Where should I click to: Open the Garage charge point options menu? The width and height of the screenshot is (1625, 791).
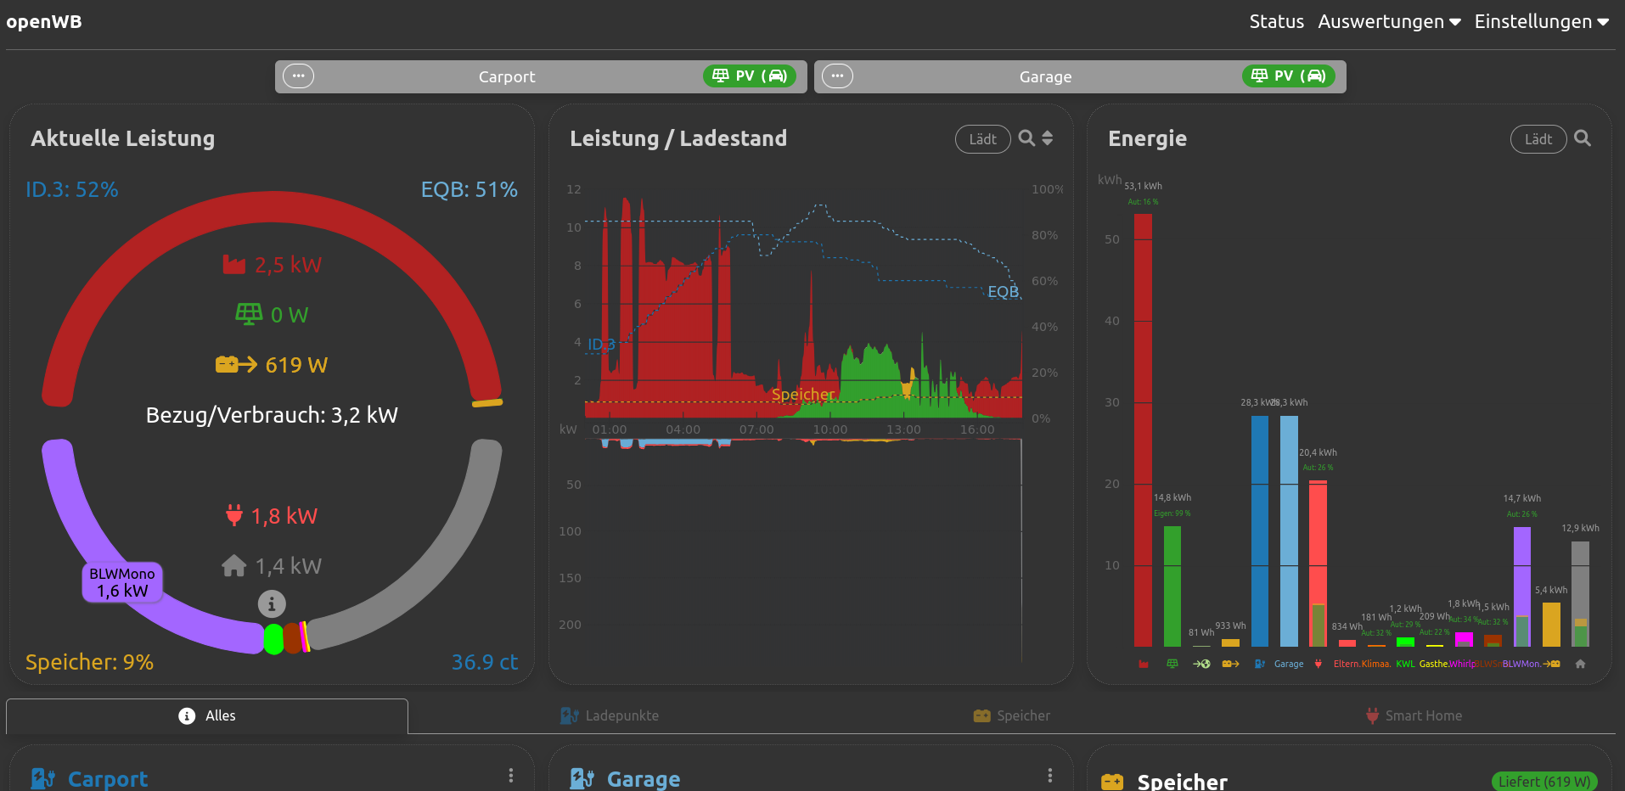pos(837,76)
